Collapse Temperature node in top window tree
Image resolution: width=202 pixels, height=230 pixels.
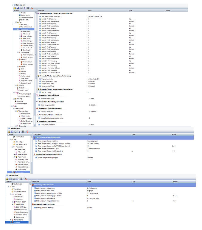18,52
